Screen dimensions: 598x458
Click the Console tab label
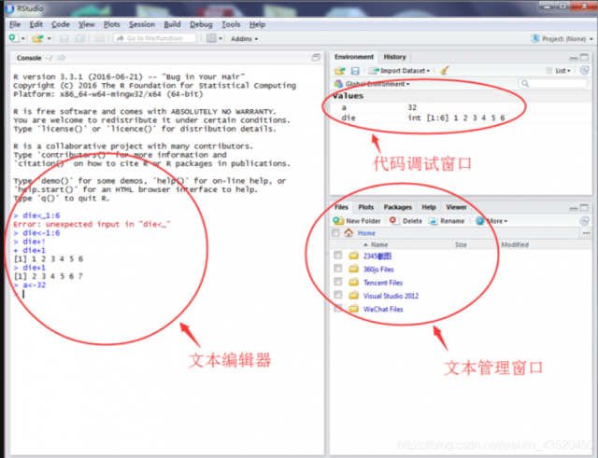pyautogui.click(x=29, y=58)
